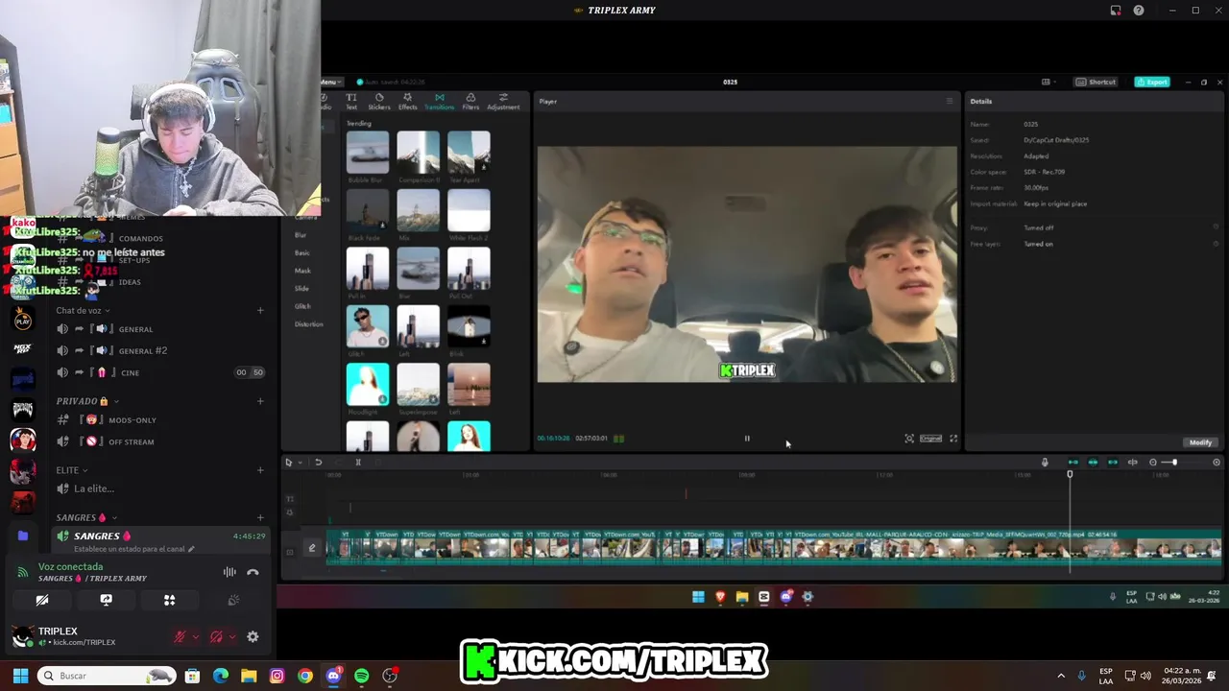
Task: Collapse the Chat de voz category
Action: [83, 311]
